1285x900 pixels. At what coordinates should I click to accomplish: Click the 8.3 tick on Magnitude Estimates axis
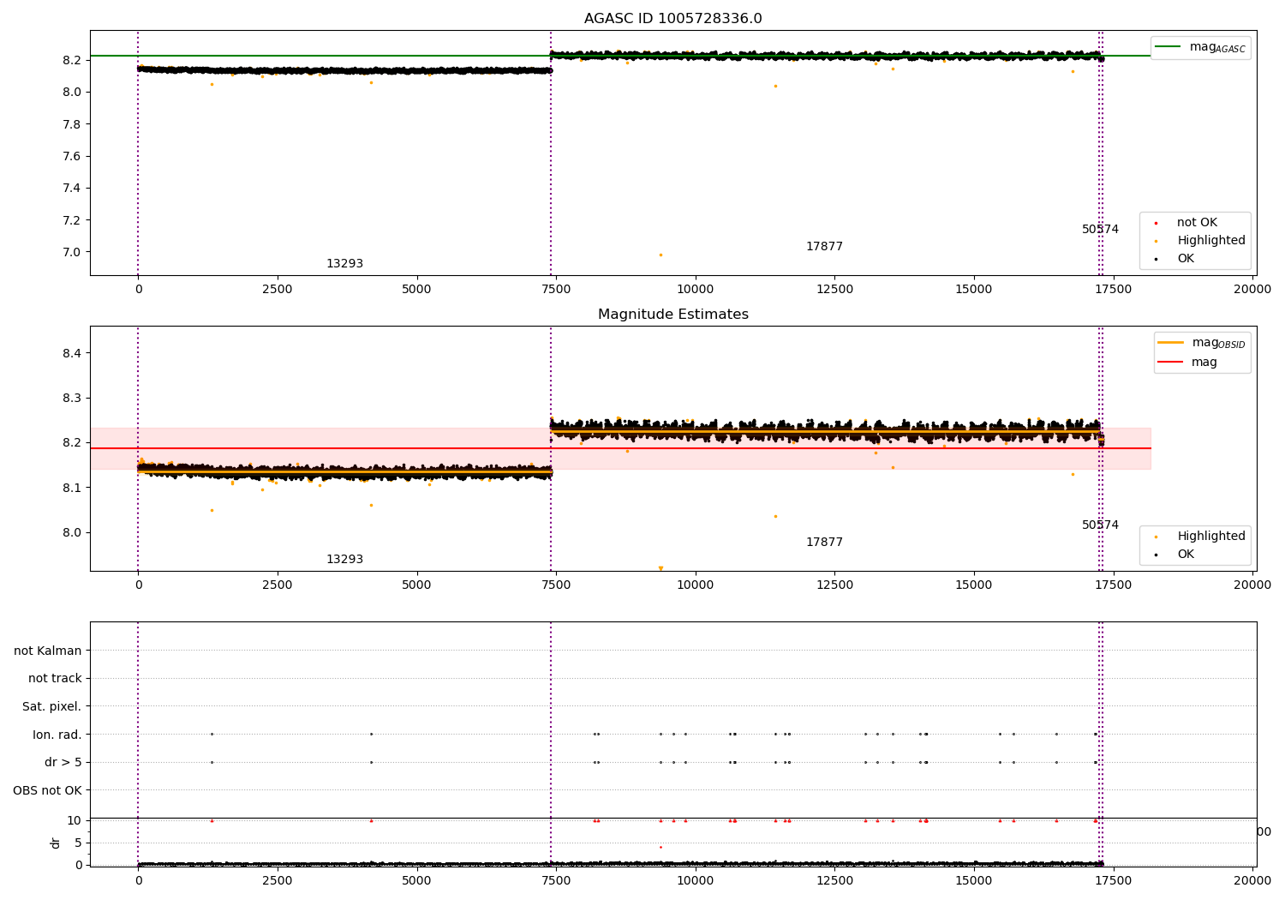tap(72, 399)
